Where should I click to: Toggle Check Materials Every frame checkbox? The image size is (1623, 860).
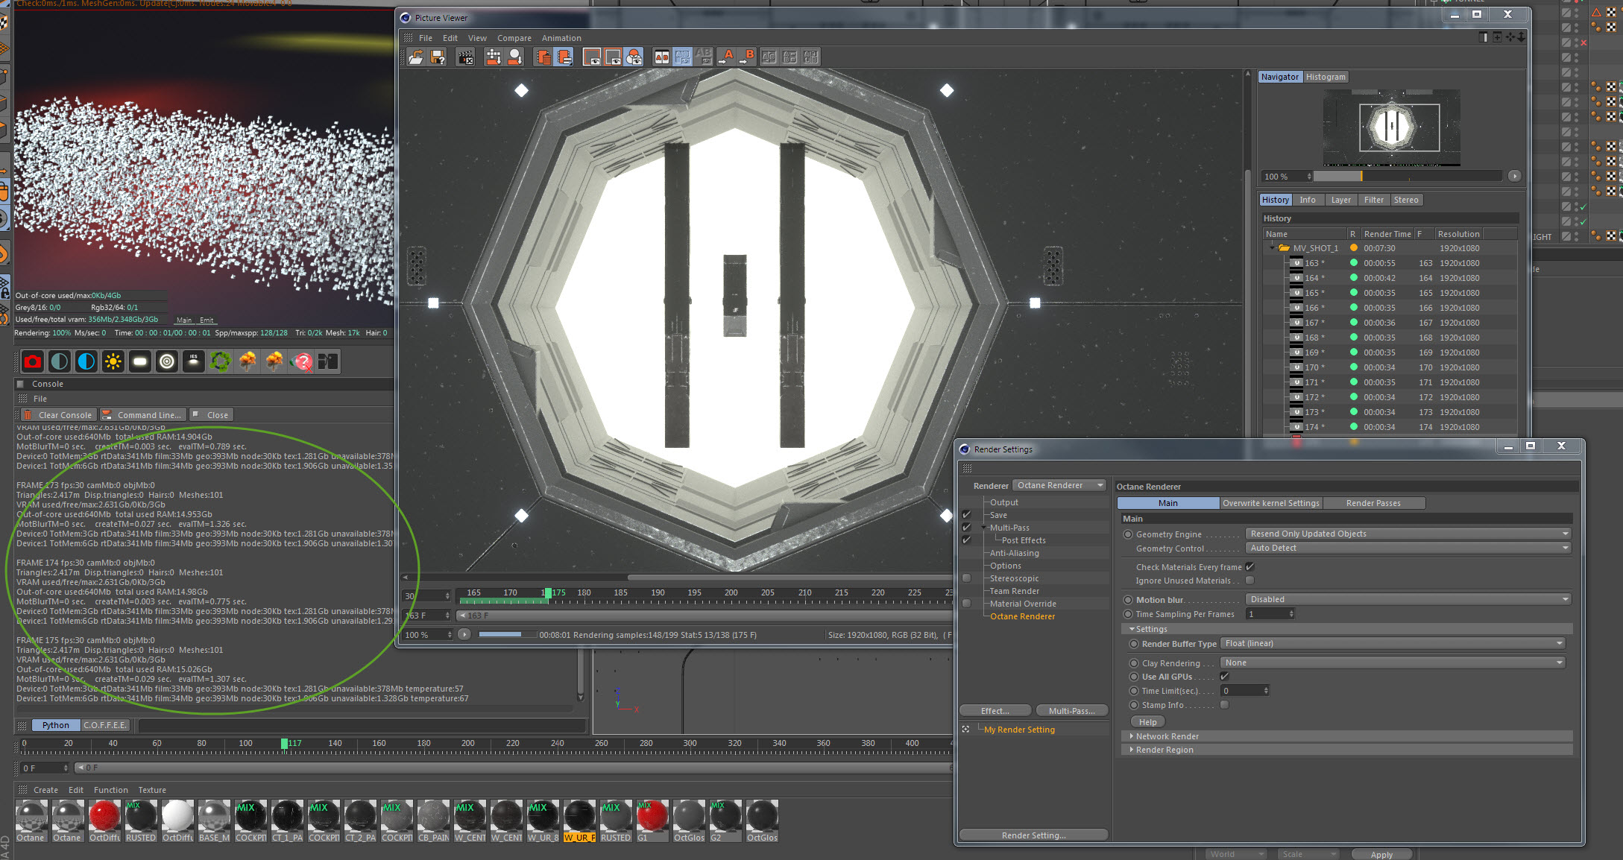click(x=1250, y=567)
